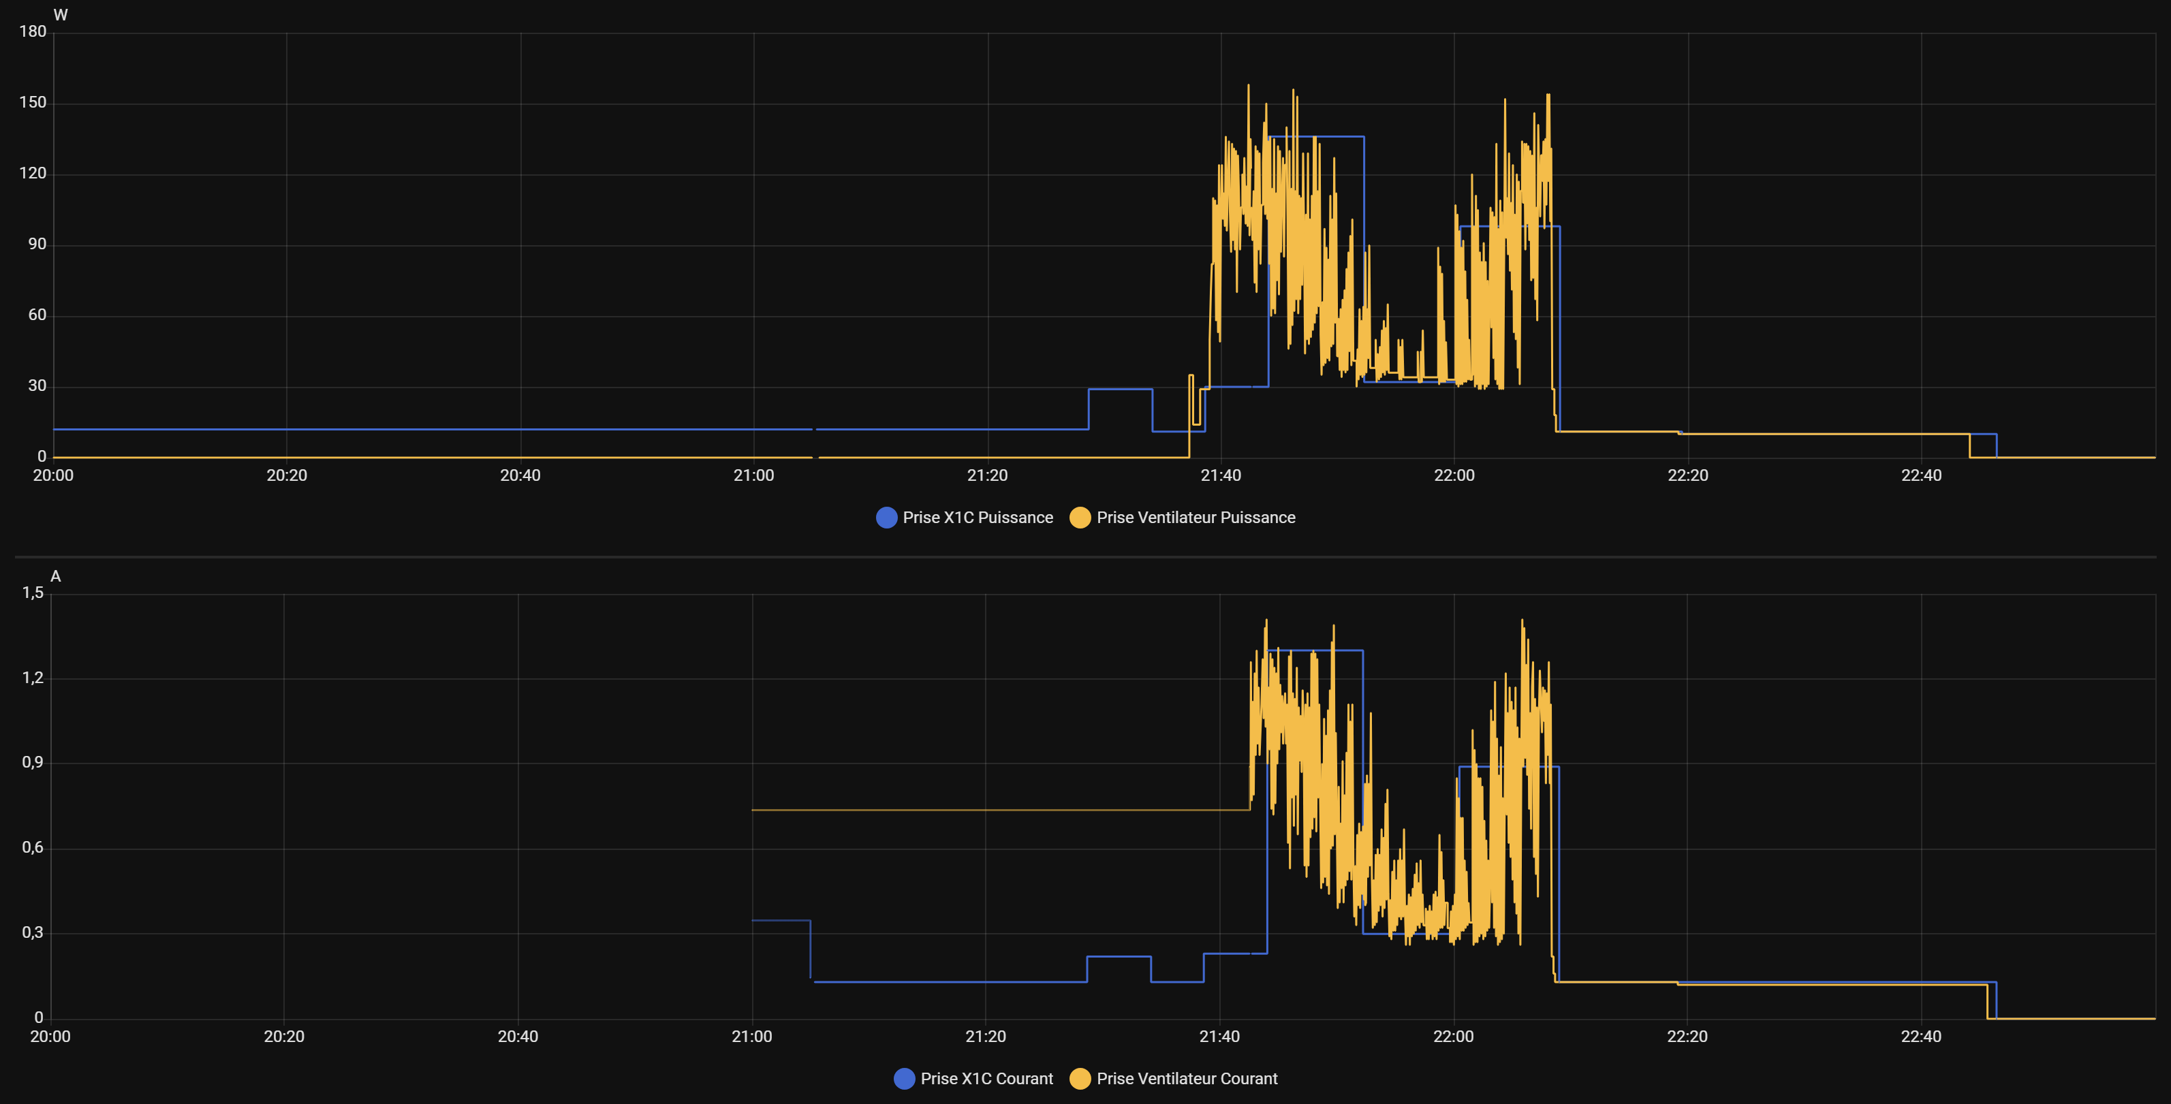Hide the Prise Ventilateur Courant legend entry

click(x=1187, y=1079)
